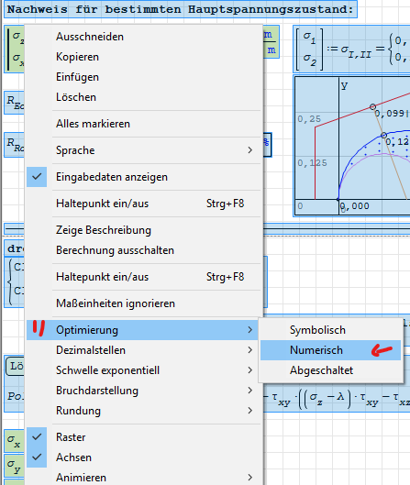This screenshot has width=410, height=485.
Task: Open the Optimierung submenu
Action: pyautogui.click(x=142, y=330)
